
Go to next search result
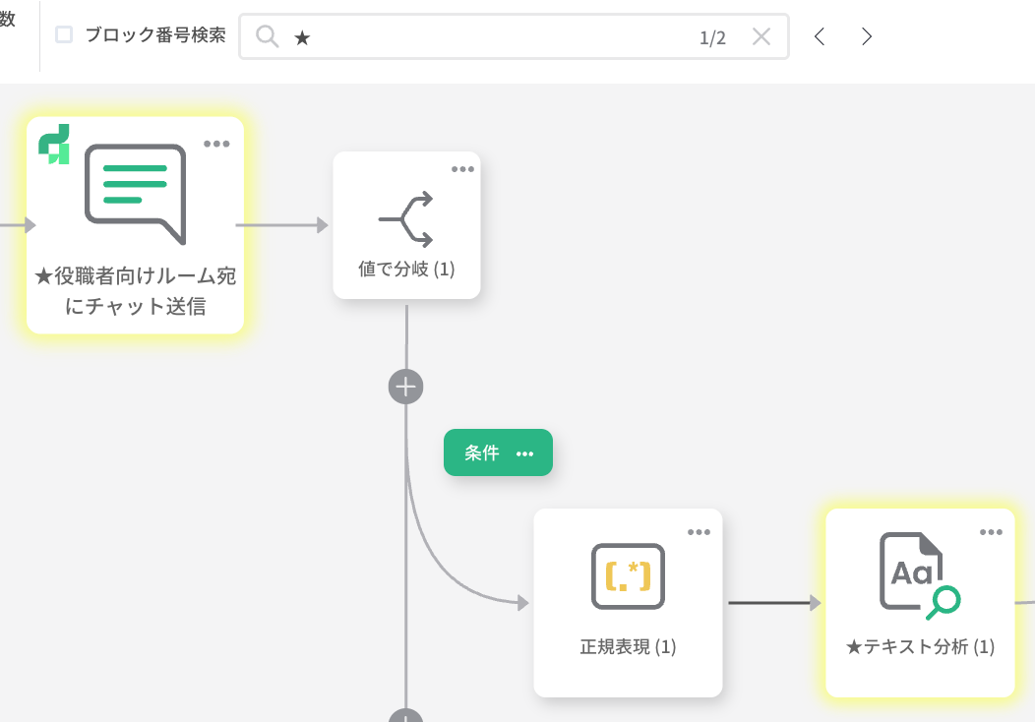867,36
